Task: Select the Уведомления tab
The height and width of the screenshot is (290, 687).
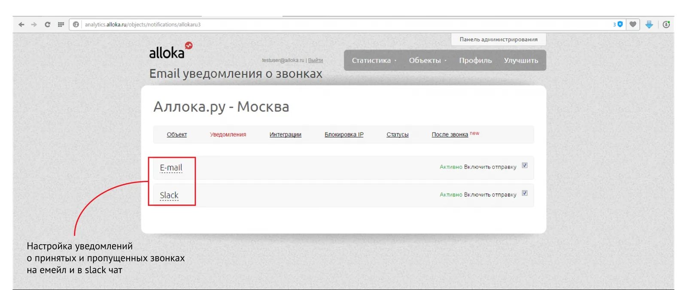Action: pyautogui.click(x=228, y=134)
